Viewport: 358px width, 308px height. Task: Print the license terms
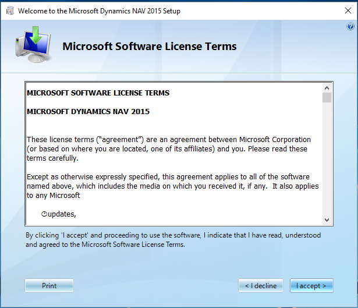49,286
